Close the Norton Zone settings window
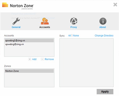 coord(115,4)
